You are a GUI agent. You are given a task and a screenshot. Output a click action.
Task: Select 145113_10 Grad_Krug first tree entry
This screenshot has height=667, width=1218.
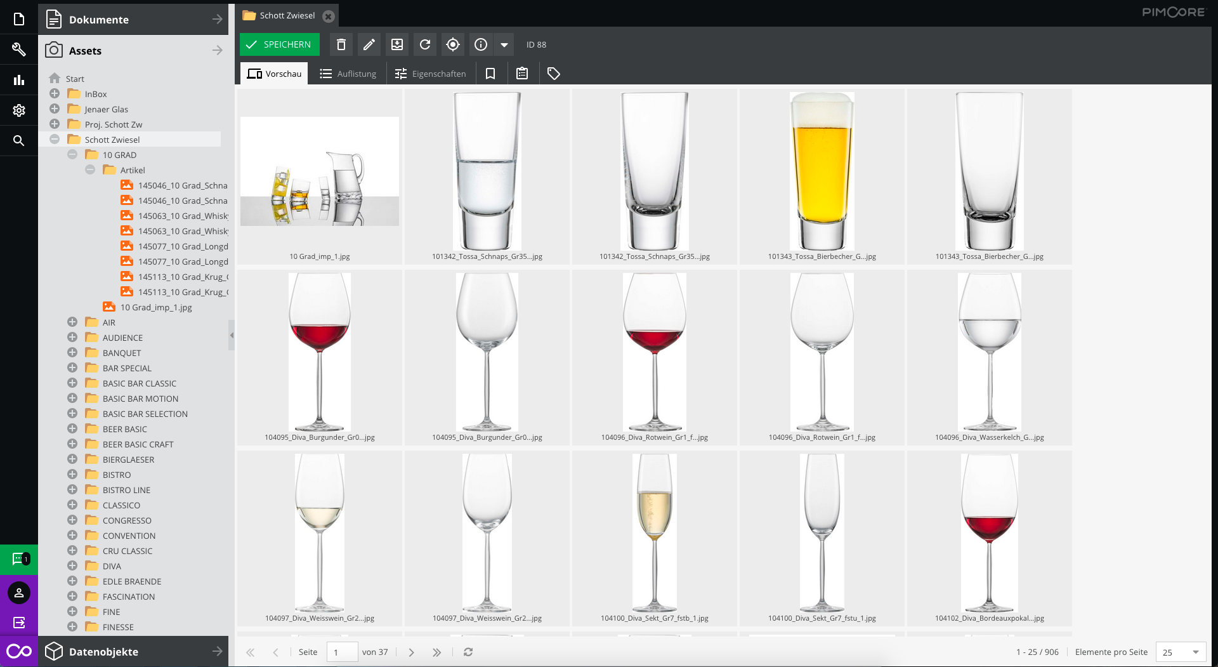(183, 277)
